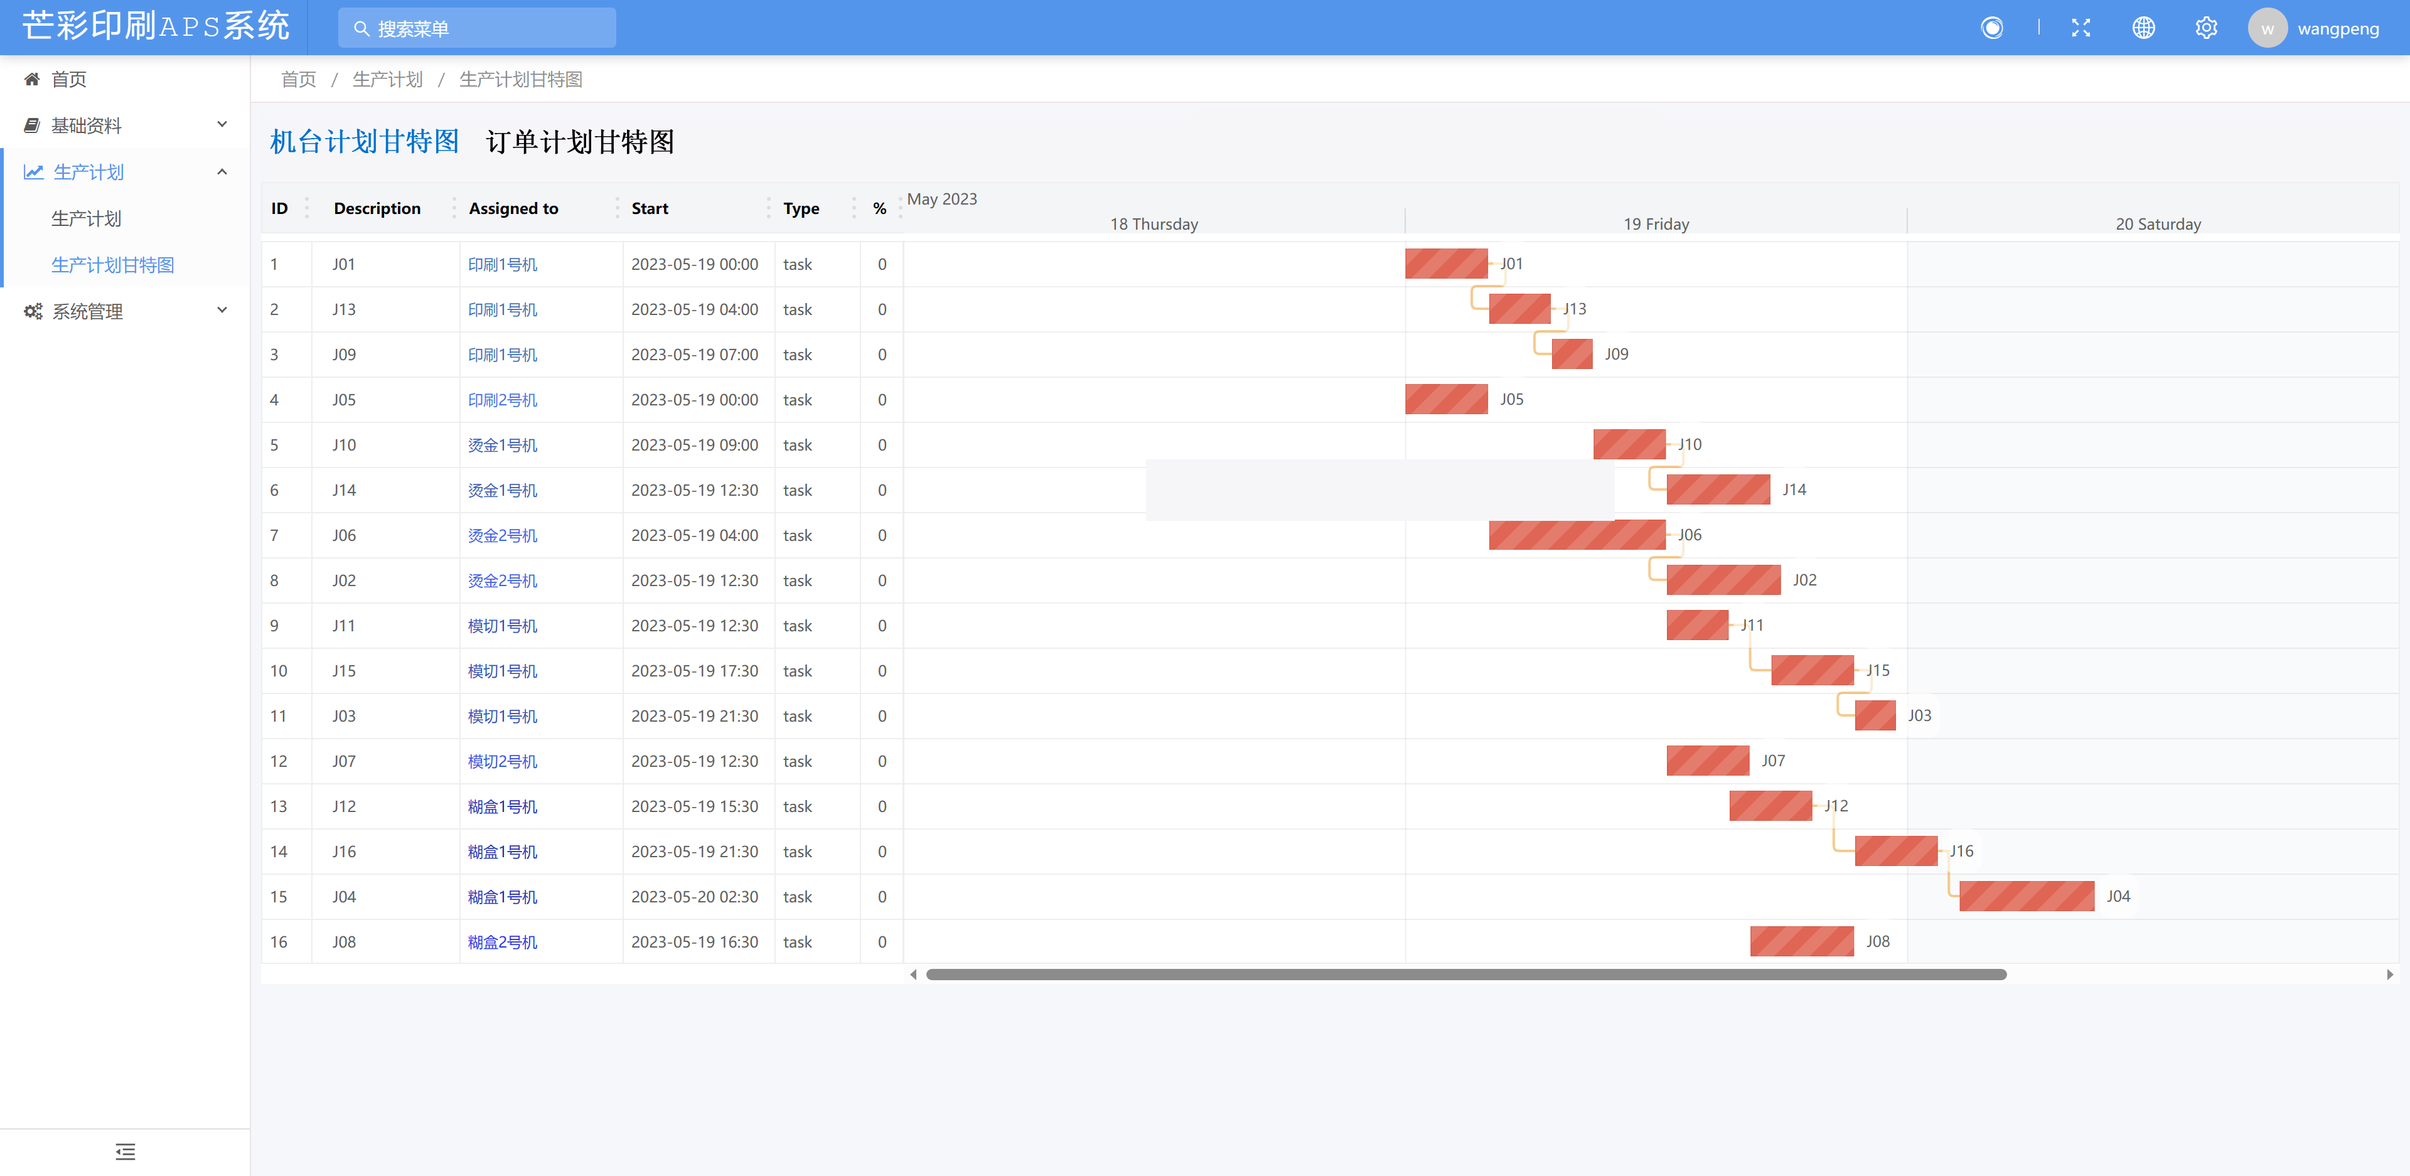The height and width of the screenshot is (1176, 2410).
Task: Click the fullscreen toggle icon
Action: 2080,28
